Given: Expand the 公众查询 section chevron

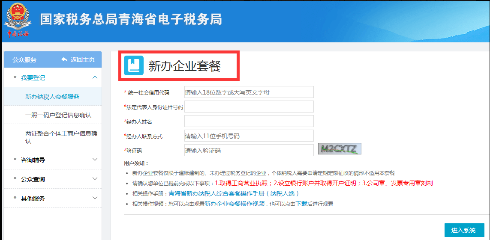Looking at the screenshot, I should [95, 179].
